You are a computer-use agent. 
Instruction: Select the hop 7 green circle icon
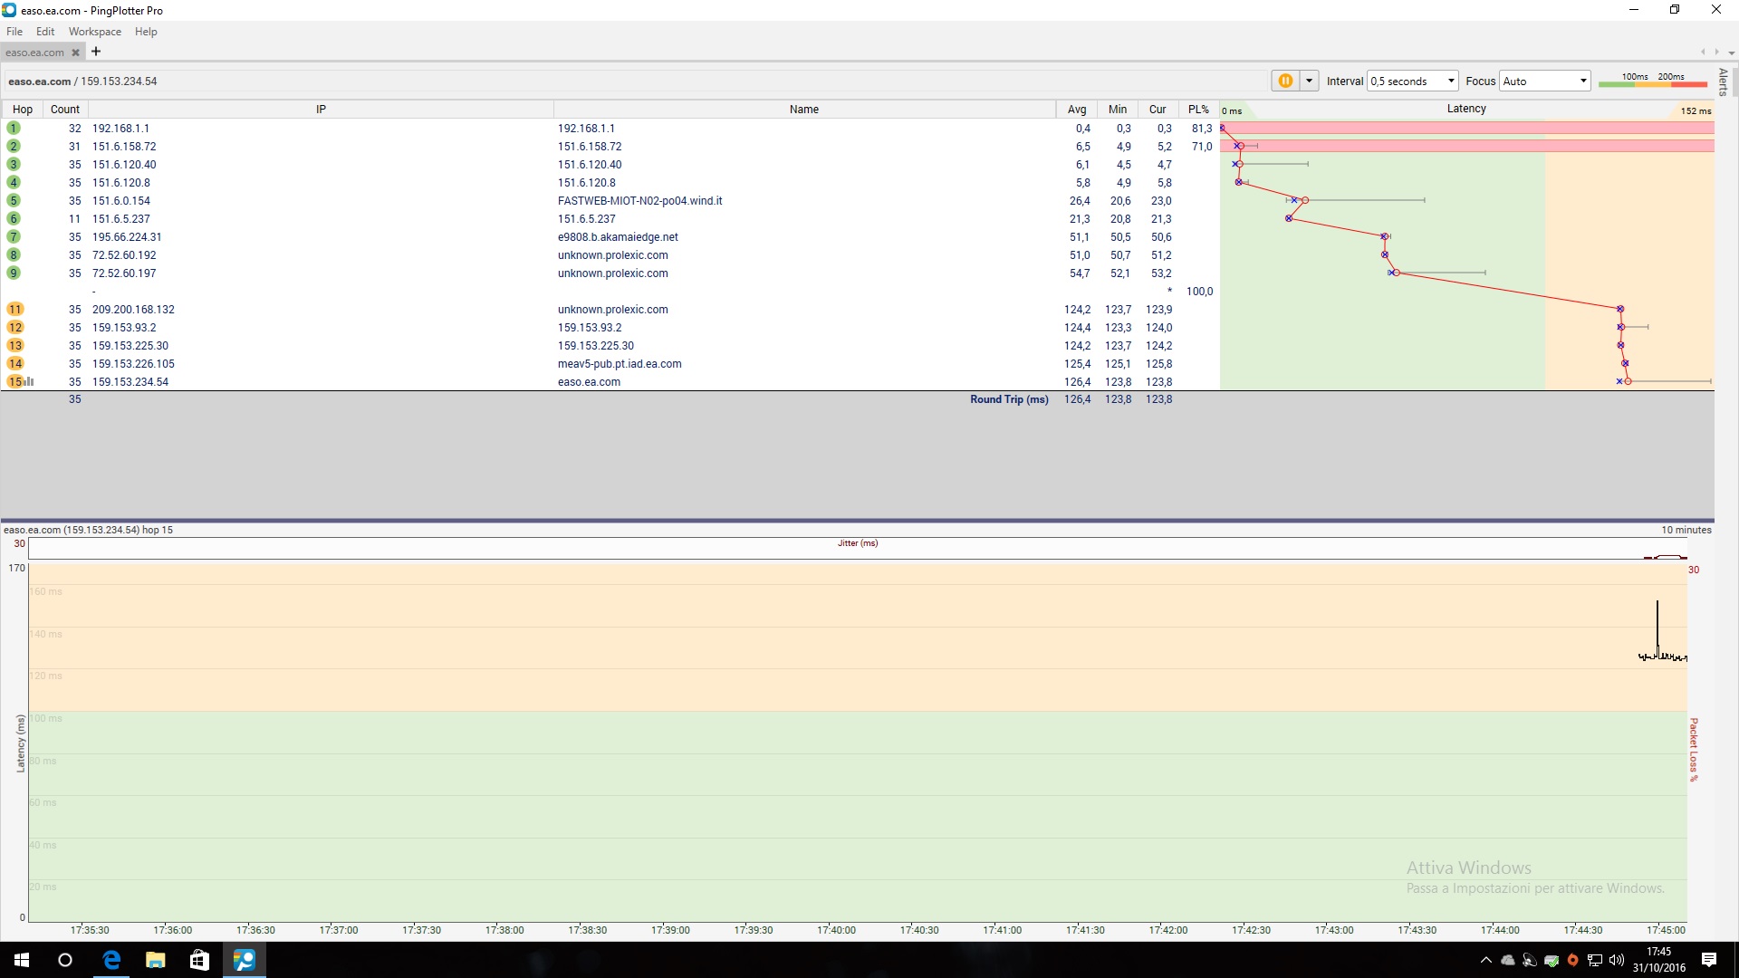click(x=14, y=237)
